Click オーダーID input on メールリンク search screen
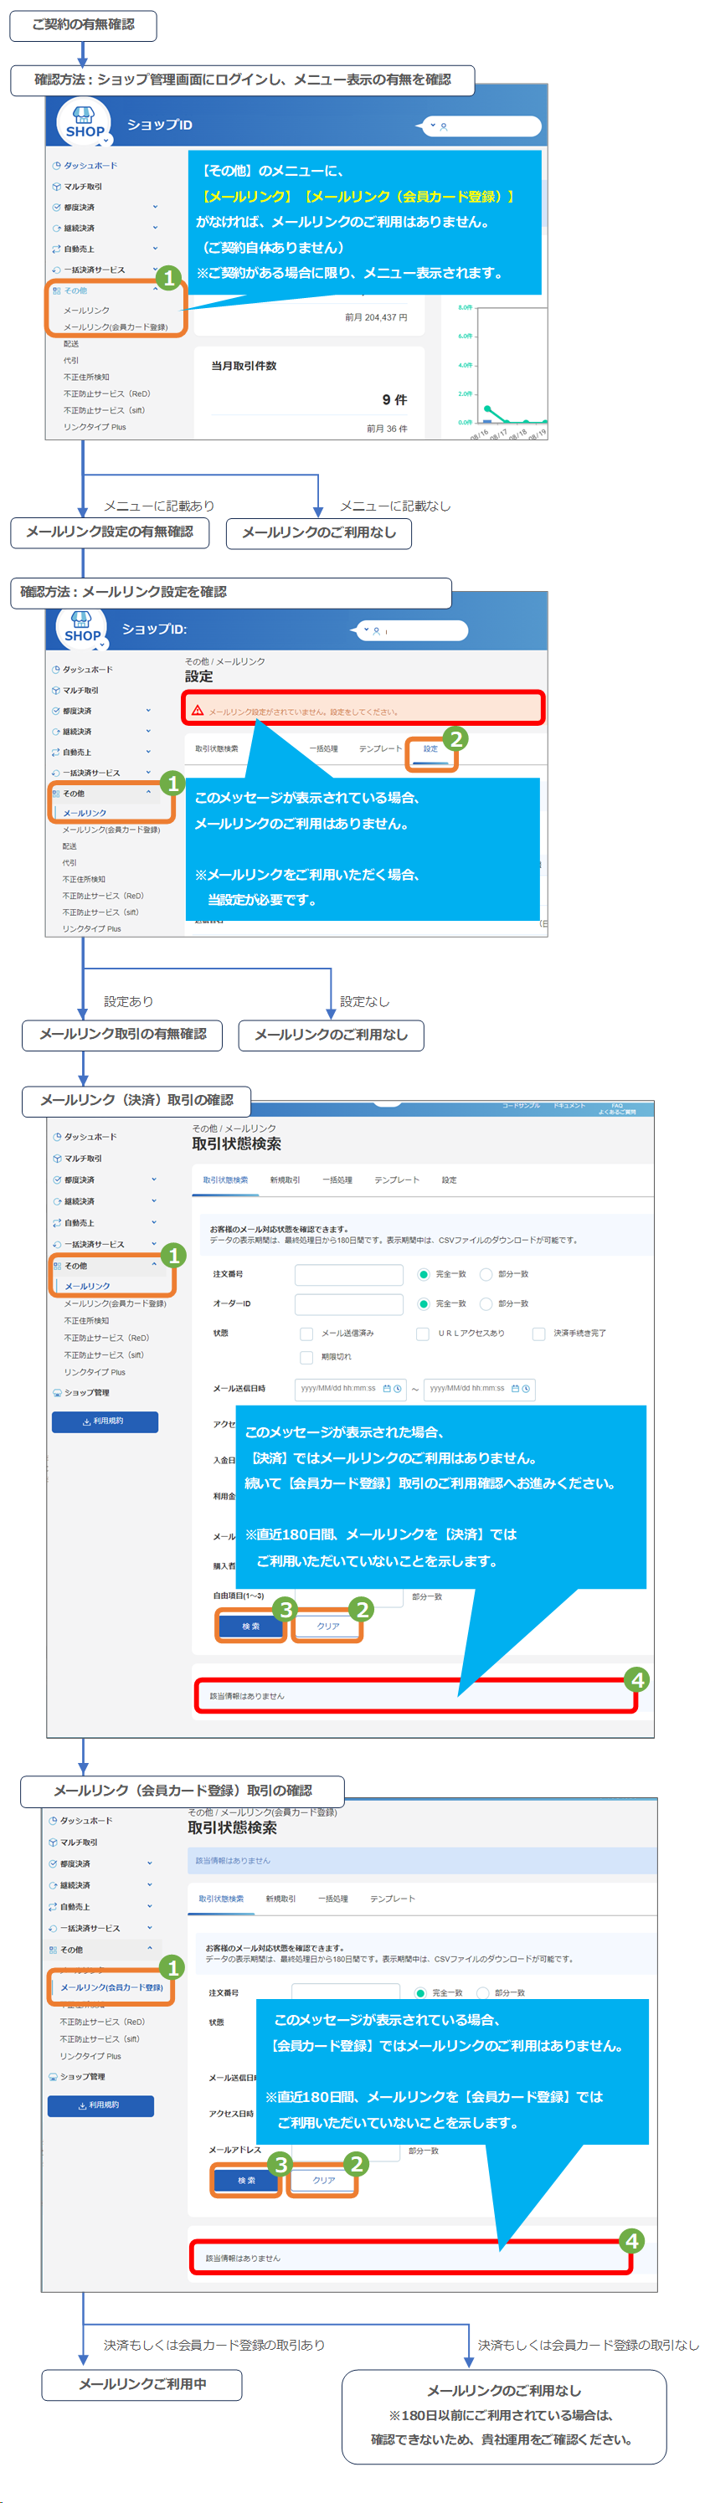The width and height of the screenshot is (710, 2503). tap(348, 1304)
